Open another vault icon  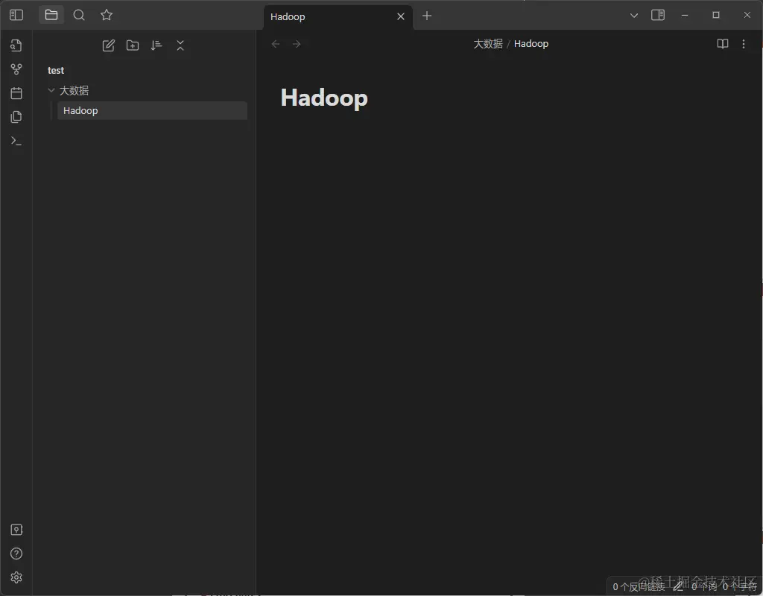pyautogui.click(x=16, y=530)
